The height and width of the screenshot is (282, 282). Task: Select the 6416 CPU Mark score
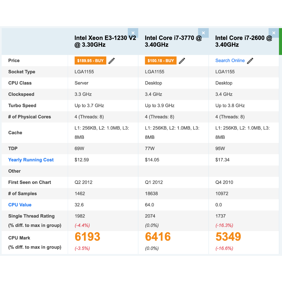pos(158,237)
